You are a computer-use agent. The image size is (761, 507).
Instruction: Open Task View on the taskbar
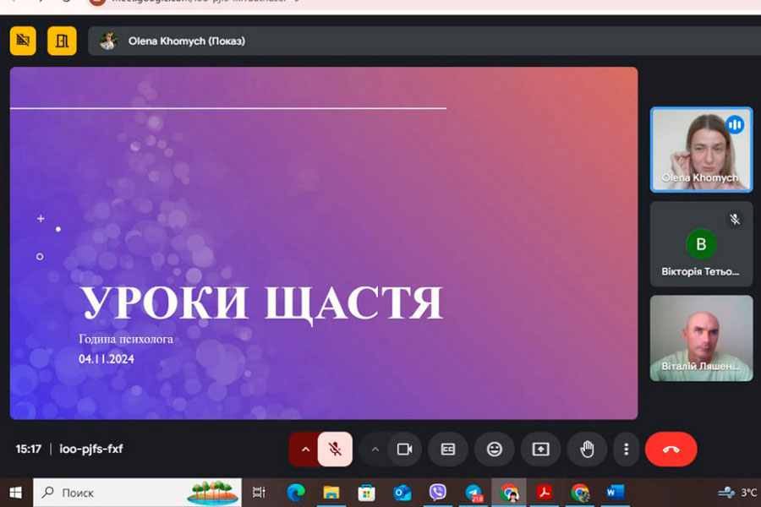tap(260, 493)
